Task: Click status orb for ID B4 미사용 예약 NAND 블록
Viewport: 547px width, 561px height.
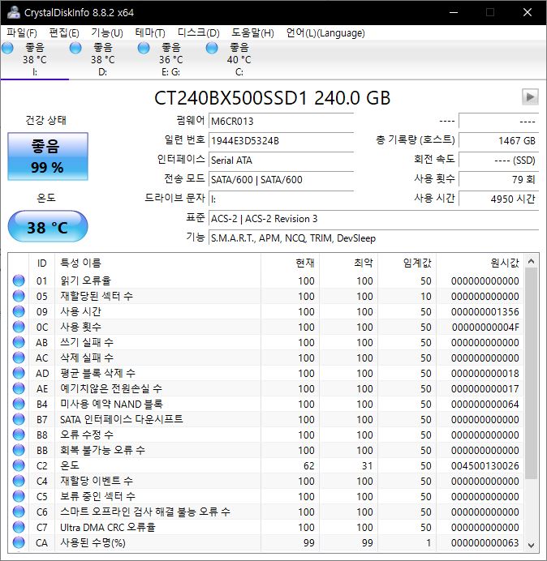Action: pyautogui.click(x=19, y=404)
